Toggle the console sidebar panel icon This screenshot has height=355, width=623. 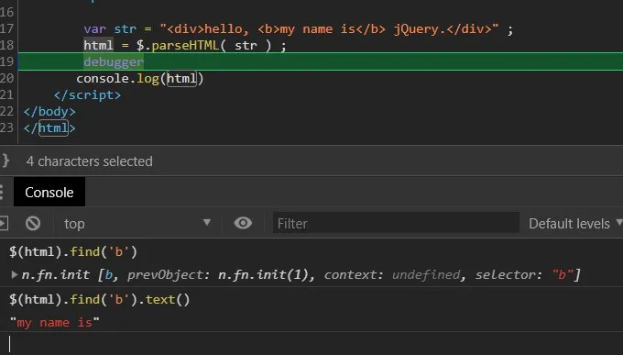click(4, 223)
